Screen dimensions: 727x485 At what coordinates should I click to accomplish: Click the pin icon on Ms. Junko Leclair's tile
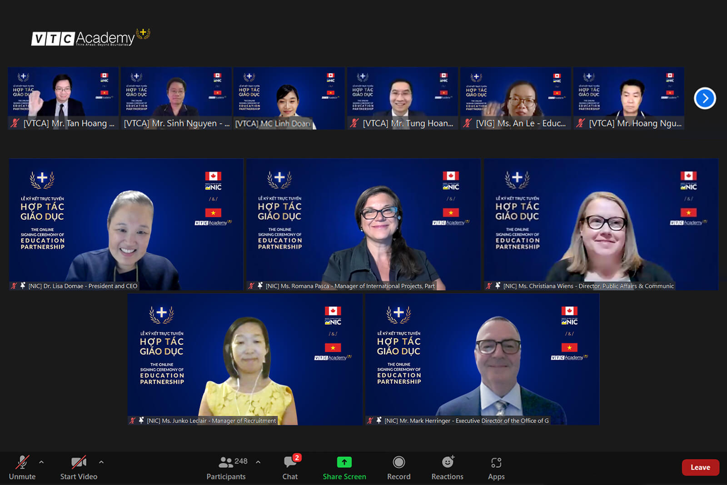141,420
